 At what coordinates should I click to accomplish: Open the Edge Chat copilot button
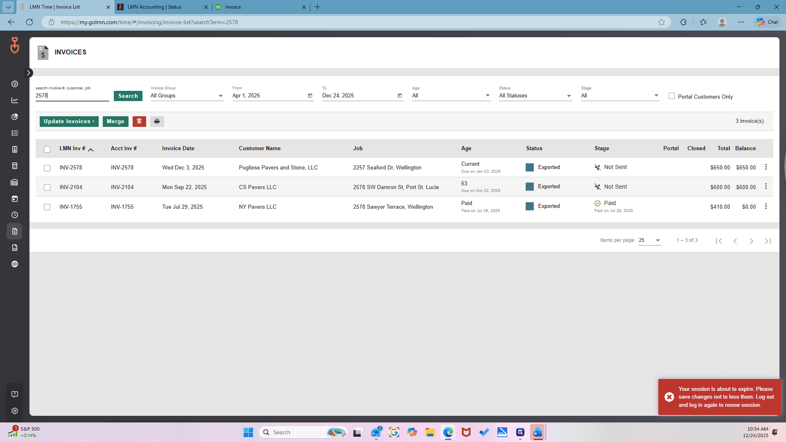[767, 22]
